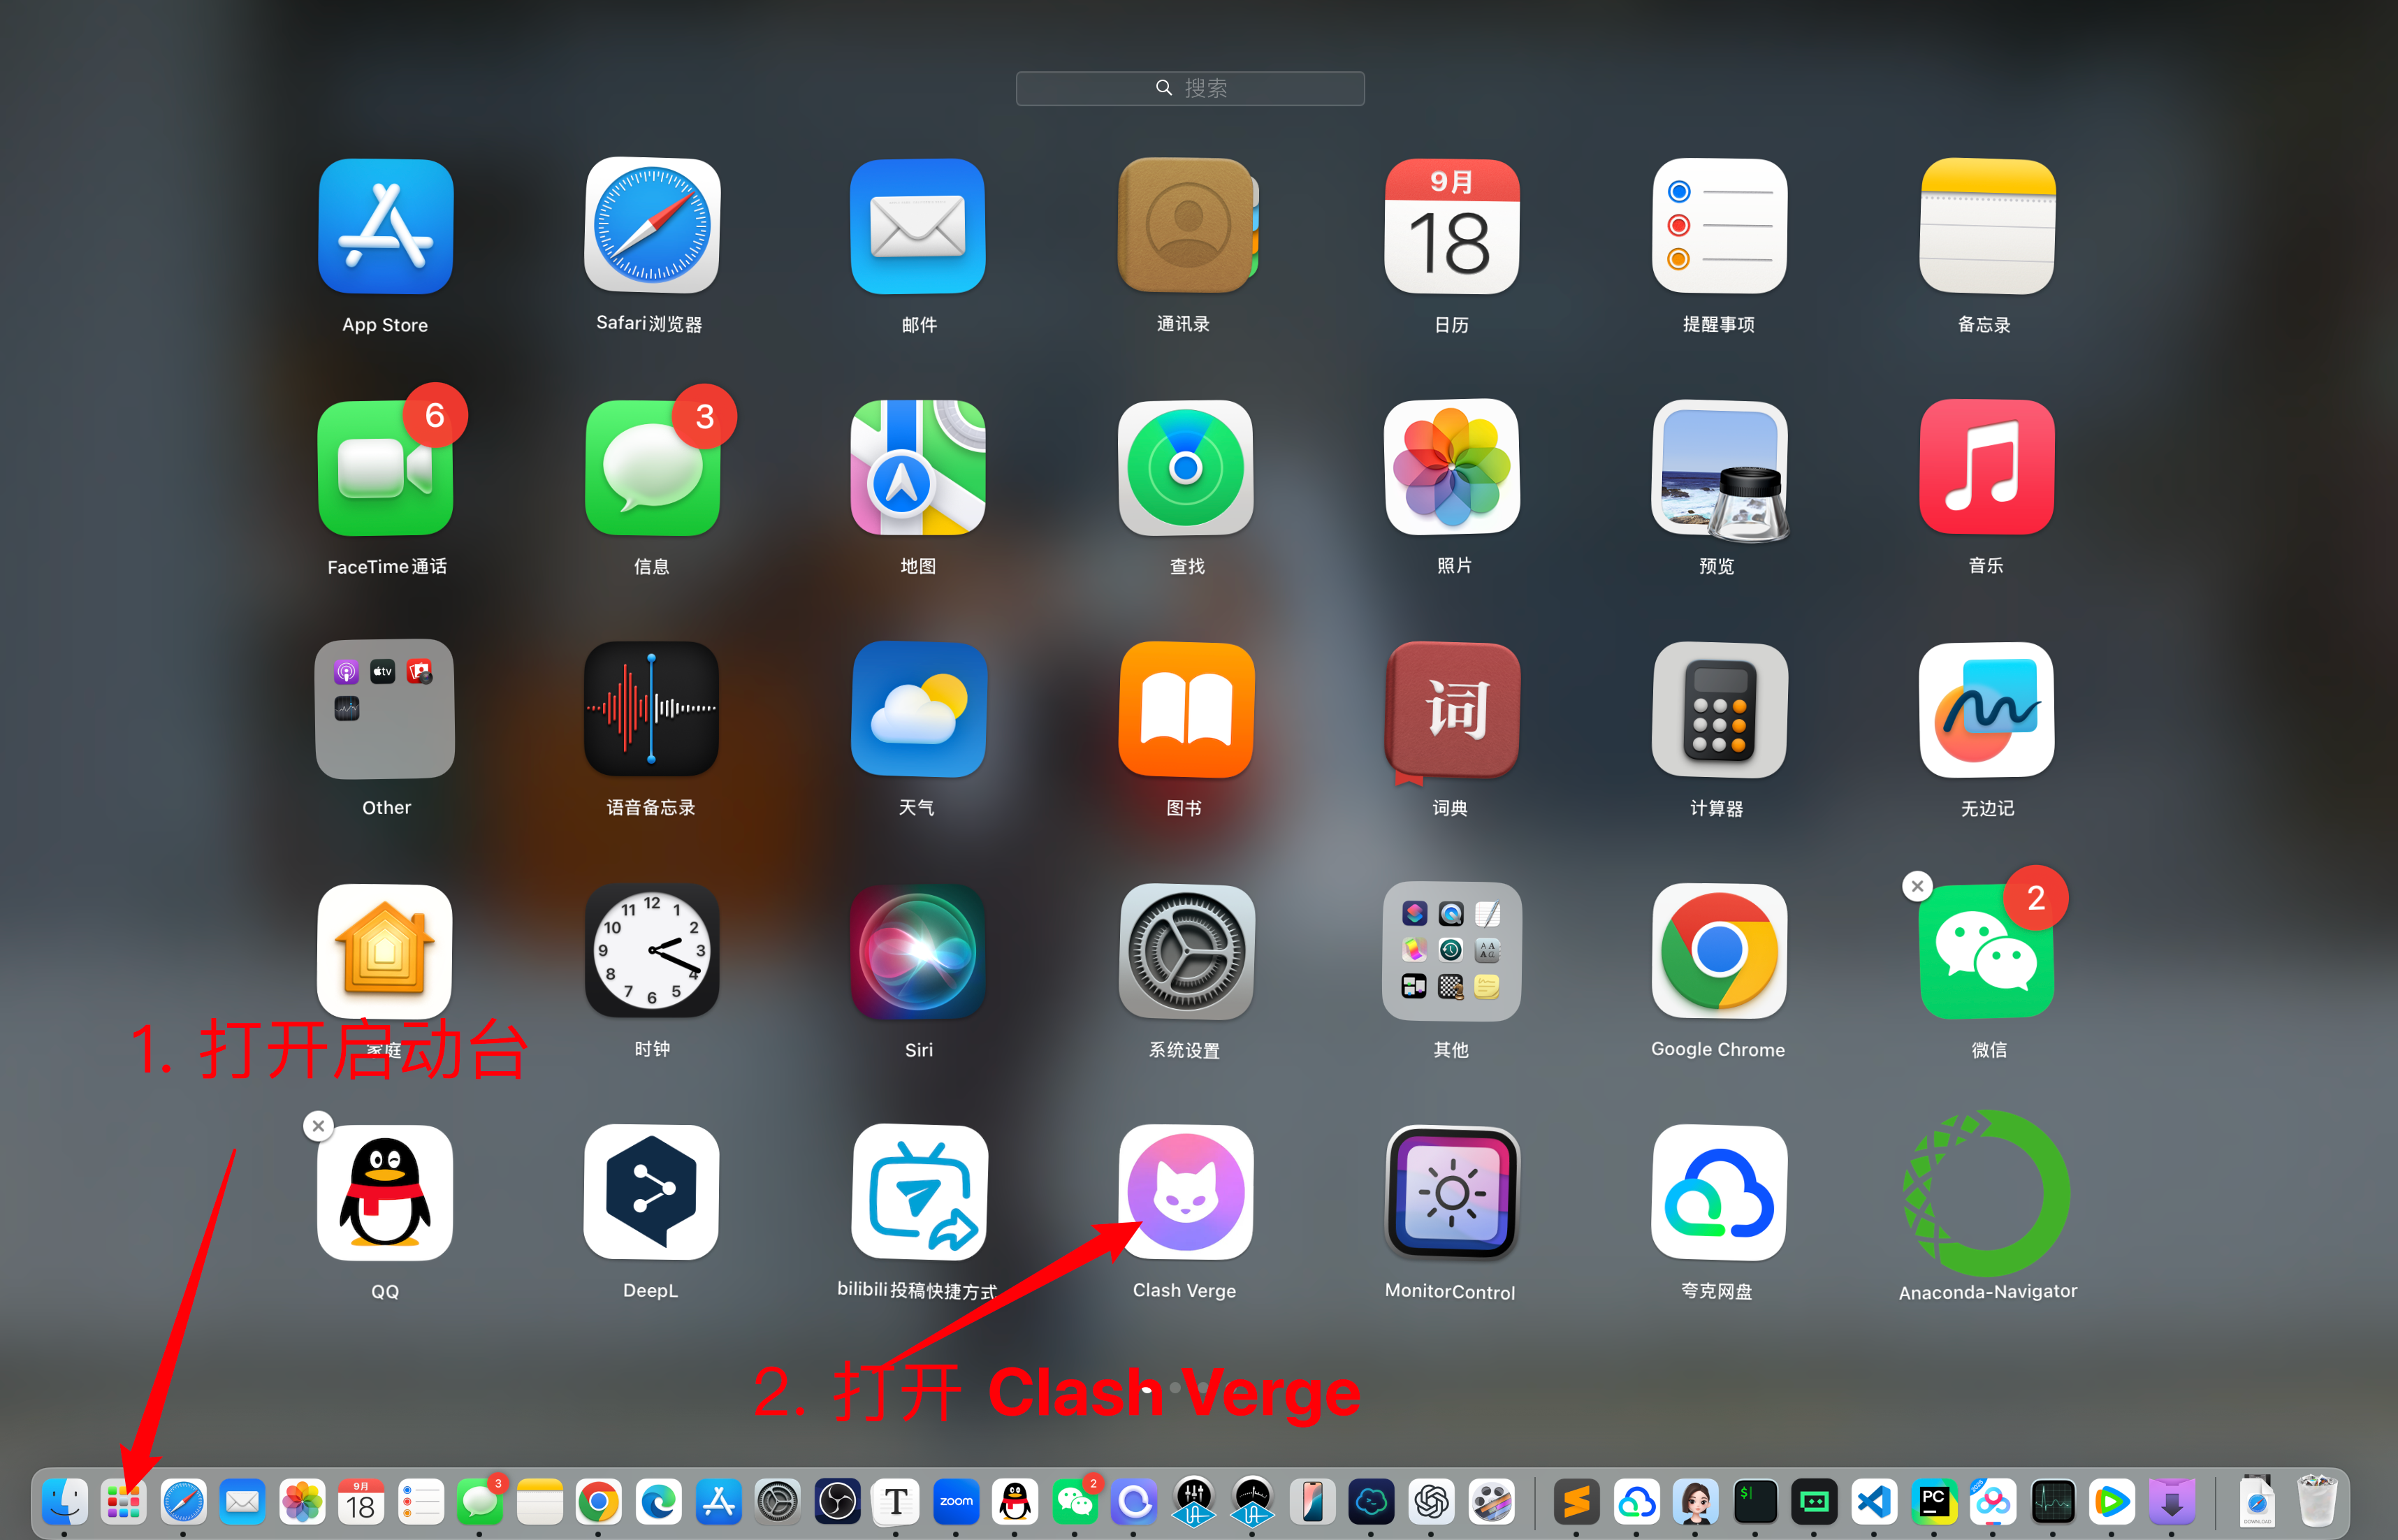Open the 音乐 Music app

coord(1987,468)
